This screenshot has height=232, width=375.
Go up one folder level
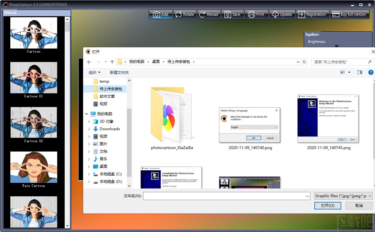[x=112, y=62]
